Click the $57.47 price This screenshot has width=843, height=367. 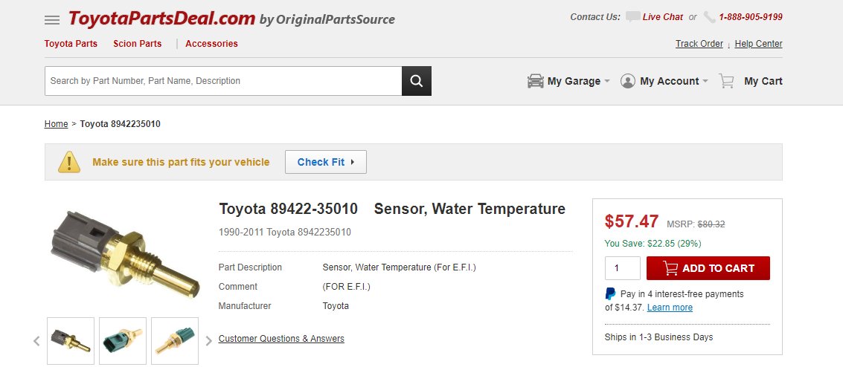click(x=631, y=221)
